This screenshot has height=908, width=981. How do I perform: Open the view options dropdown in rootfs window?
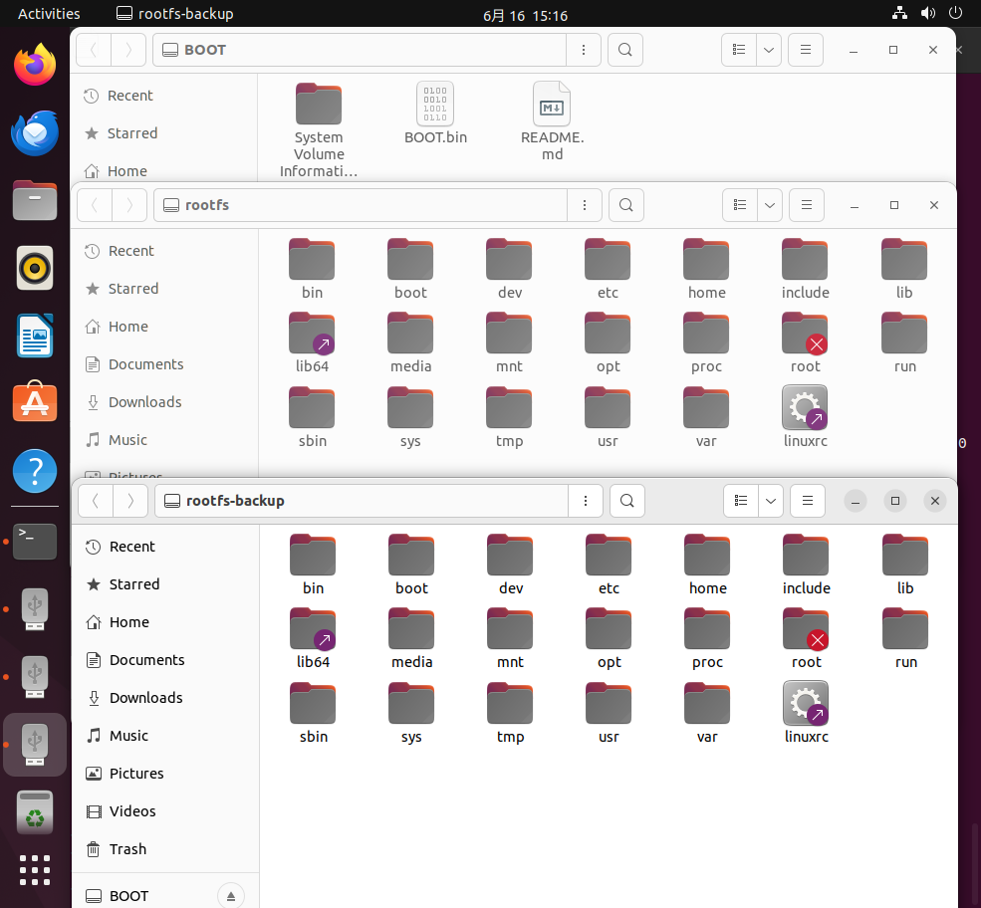coord(769,205)
